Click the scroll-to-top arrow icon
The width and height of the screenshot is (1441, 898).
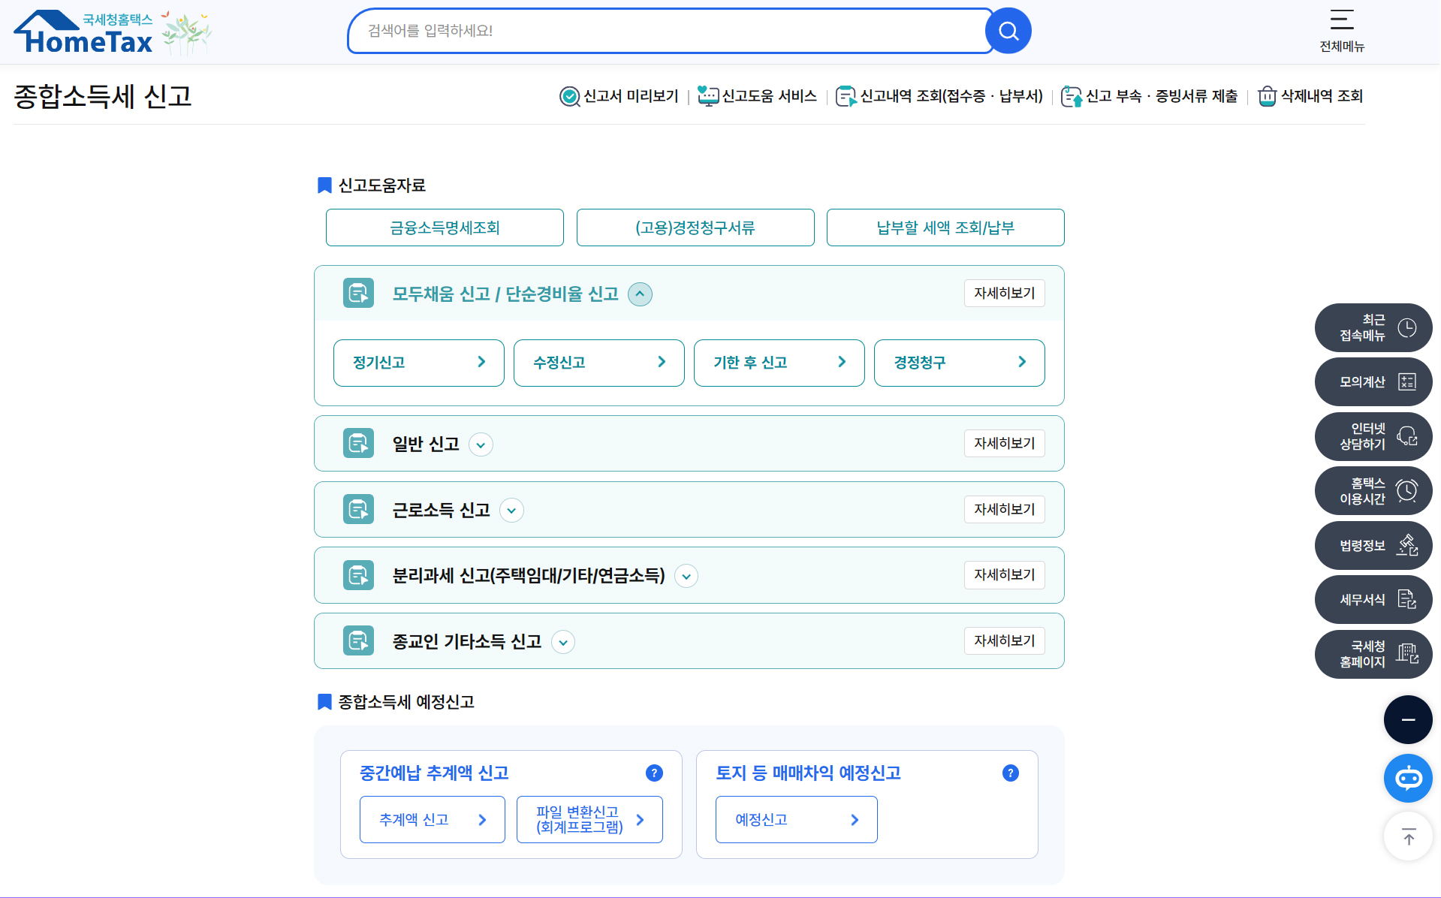pos(1408,836)
